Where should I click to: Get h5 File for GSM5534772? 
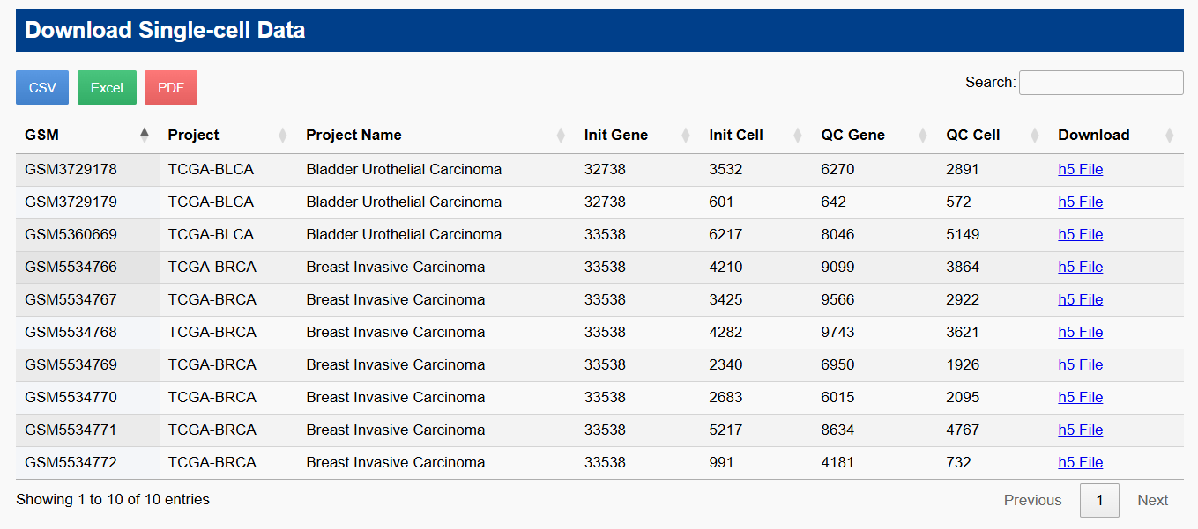1080,463
